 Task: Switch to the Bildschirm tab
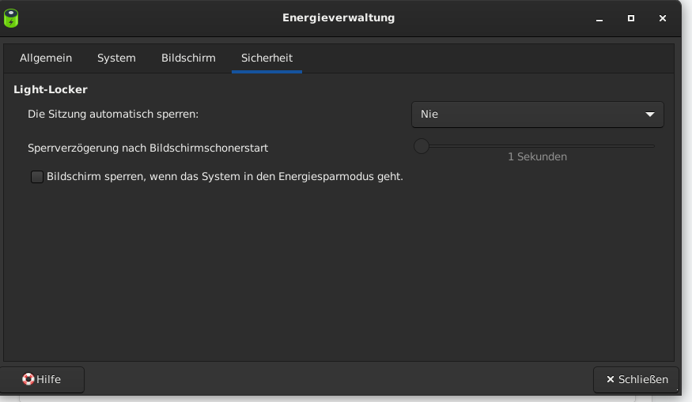(x=188, y=58)
